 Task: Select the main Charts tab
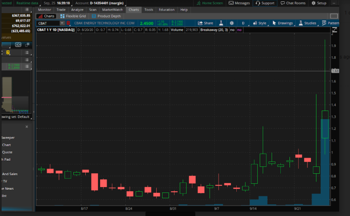pos(134,10)
